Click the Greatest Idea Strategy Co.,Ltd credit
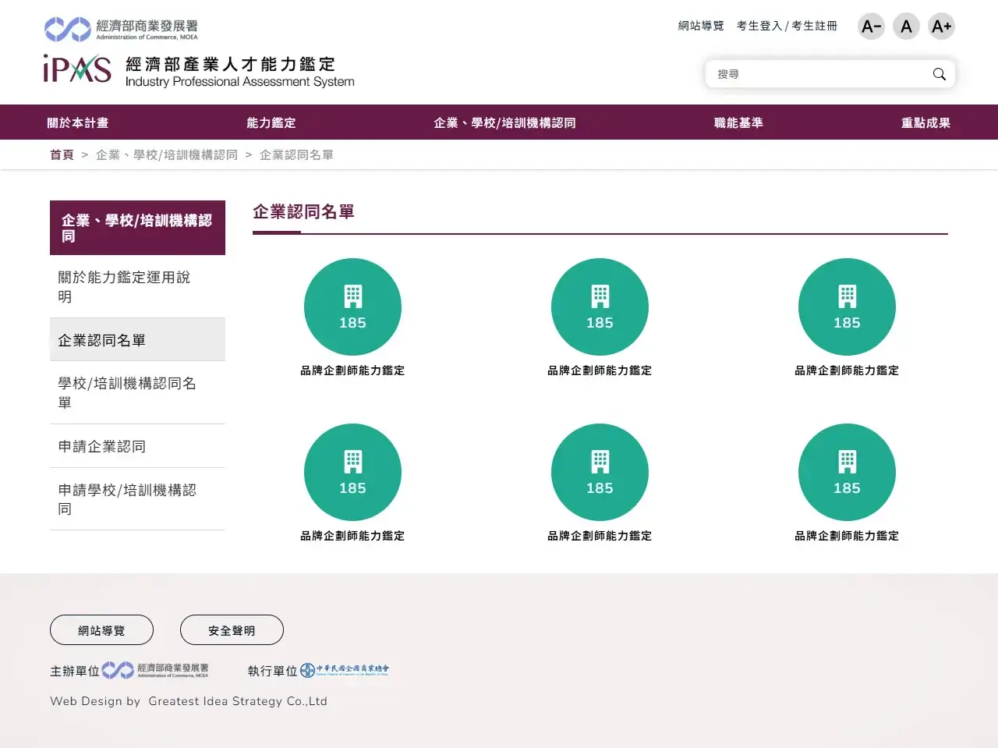The height and width of the screenshot is (748, 998). 238,700
